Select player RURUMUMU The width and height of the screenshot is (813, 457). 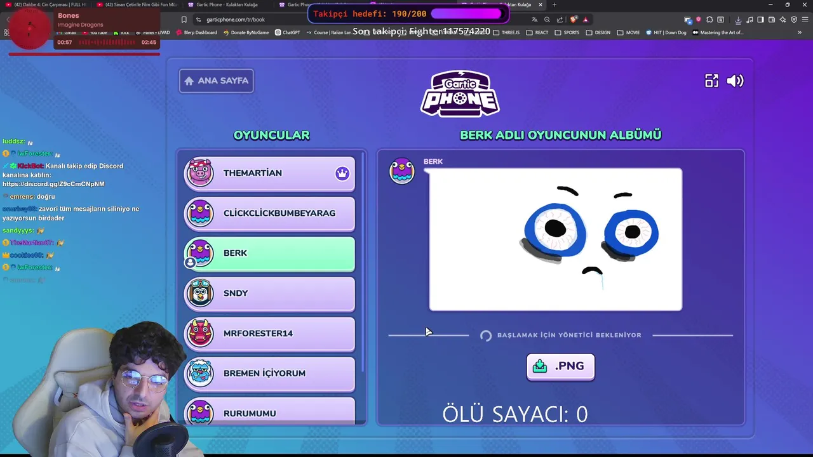(x=269, y=410)
